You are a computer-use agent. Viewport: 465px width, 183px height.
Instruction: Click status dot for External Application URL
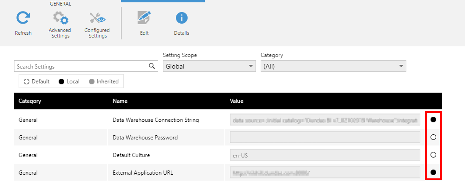[433, 172]
